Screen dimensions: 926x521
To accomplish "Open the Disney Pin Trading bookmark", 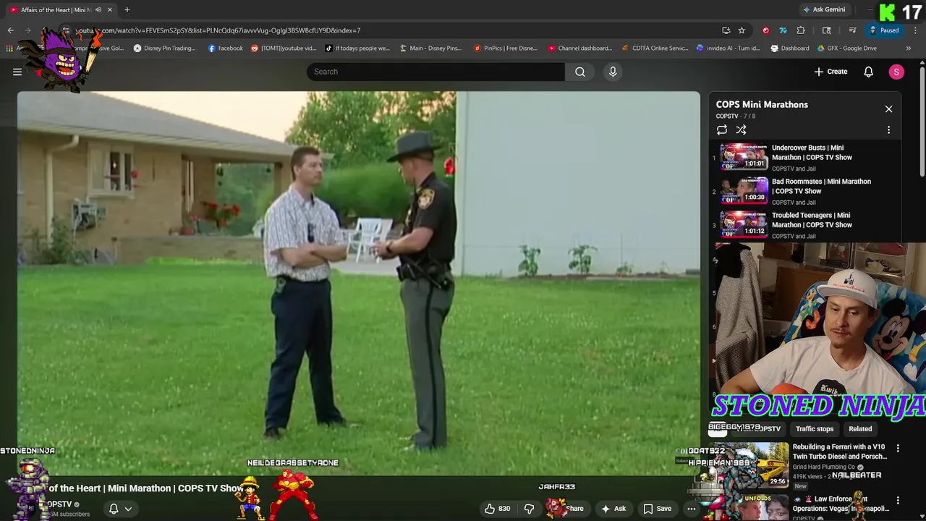I will click(x=164, y=48).
